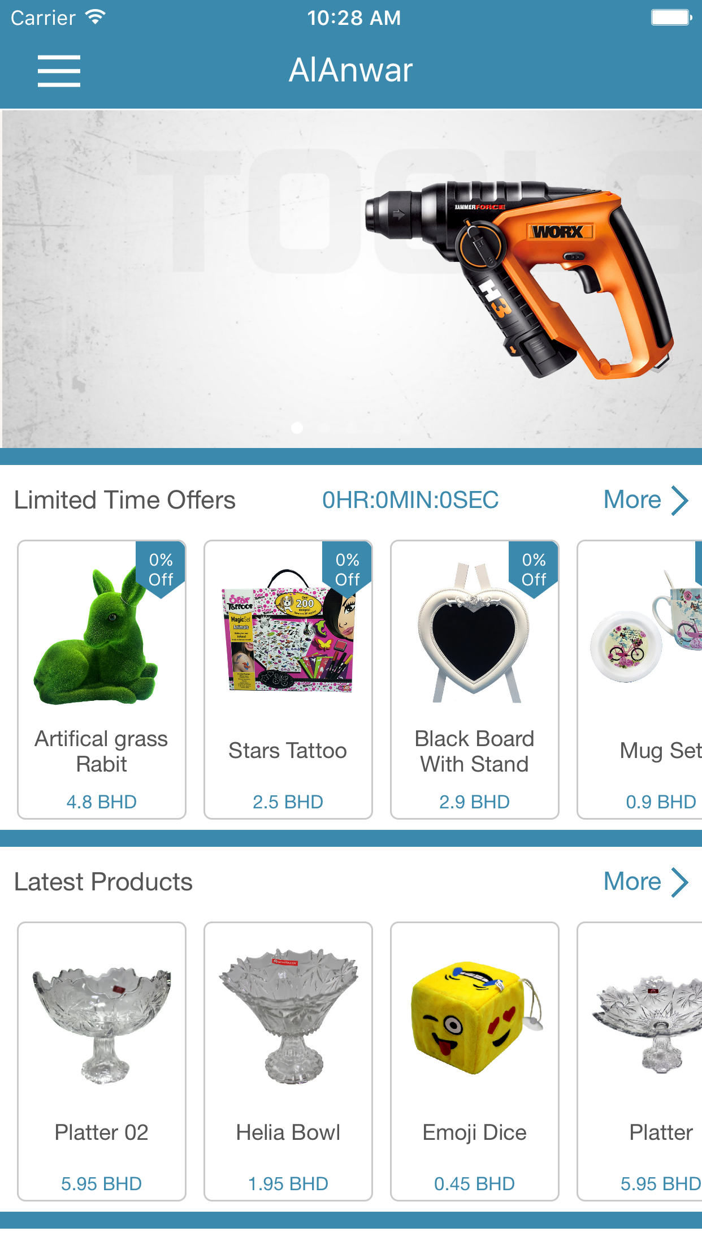Select the first carousel page dot
This screenshot has height=1249, width=702.
point(297,428)
